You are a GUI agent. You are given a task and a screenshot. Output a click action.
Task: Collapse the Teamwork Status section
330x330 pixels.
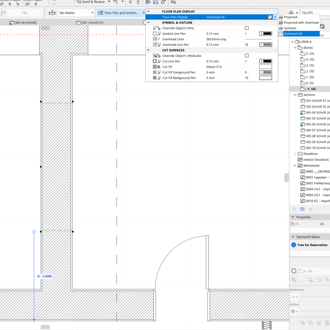(x=293, y=237)
